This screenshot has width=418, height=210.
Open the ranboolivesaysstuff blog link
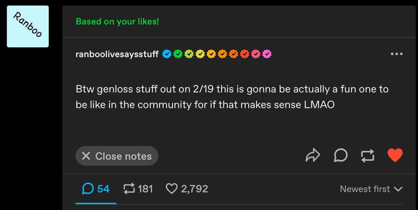[117, 54]
